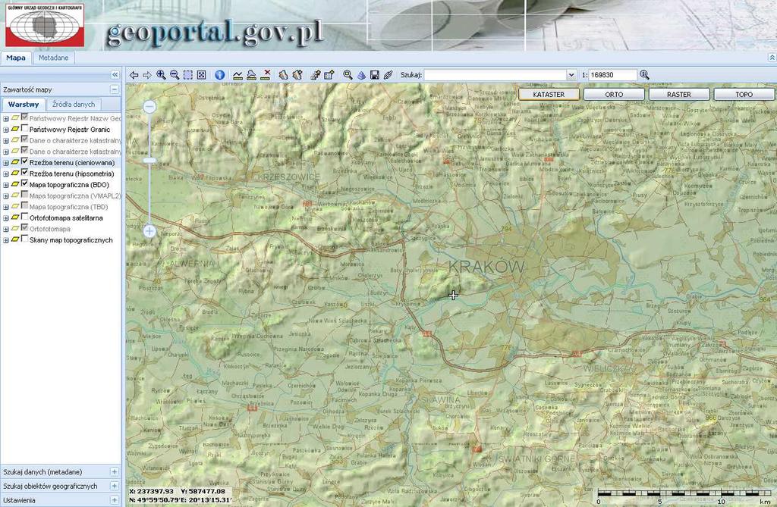Collapse Zawartość mapy panel with minus button
This screenshot has height=507, width=777.
[115, 89]
